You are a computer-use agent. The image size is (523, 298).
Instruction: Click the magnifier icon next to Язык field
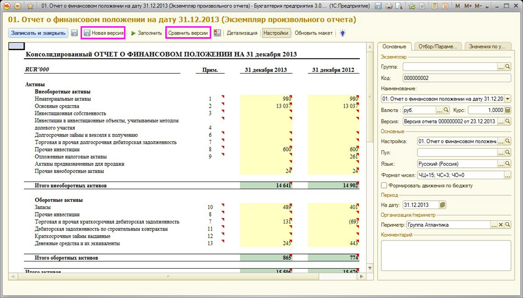507,164
